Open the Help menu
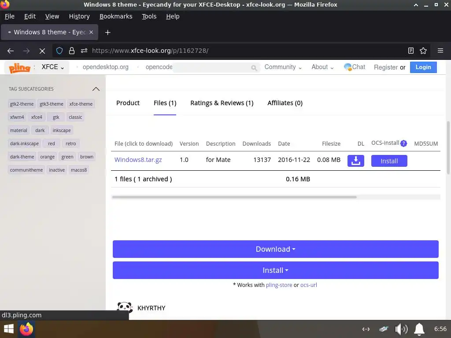Viewport: 451px width, 338px height. coord(173,16)
